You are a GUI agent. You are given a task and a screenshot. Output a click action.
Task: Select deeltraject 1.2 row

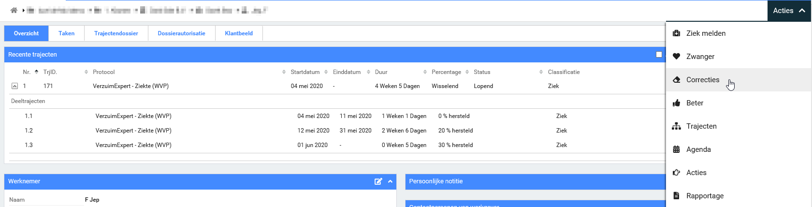click(x=133, y=131)
